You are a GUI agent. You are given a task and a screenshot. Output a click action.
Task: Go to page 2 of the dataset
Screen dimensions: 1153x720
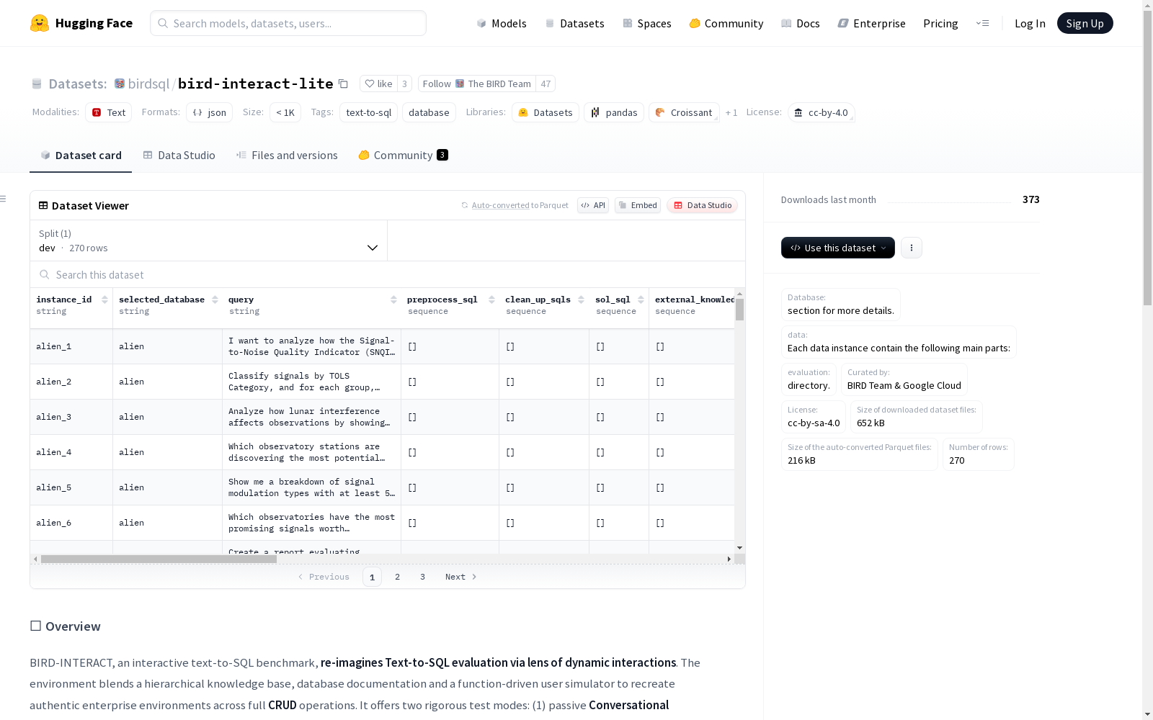397,577
